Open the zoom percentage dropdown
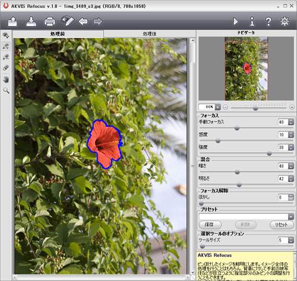 point(218,107)
